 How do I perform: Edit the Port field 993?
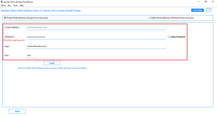[31, 55]
